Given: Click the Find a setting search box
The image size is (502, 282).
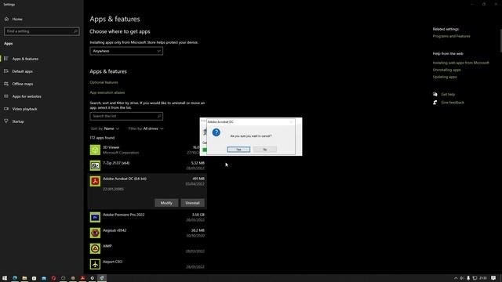Looking at the screenshot, I should coord(42,31).
